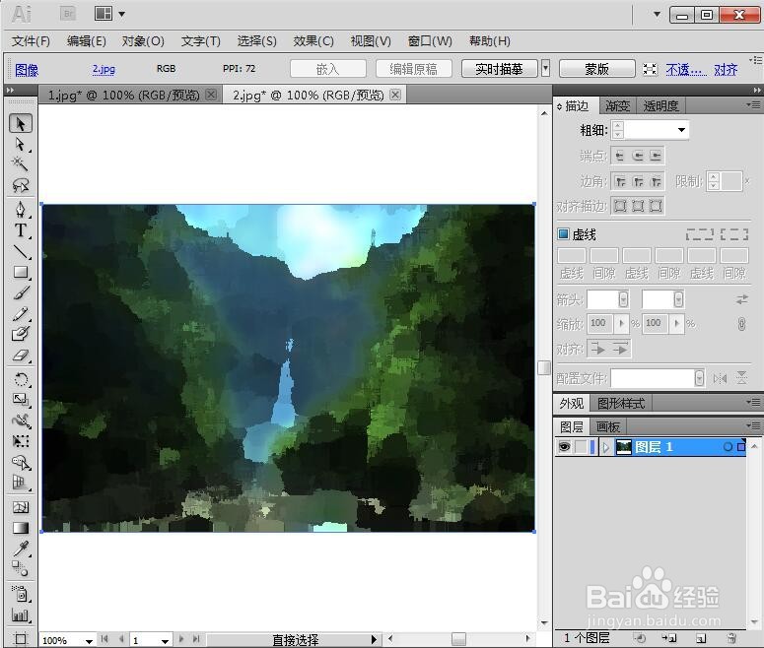Select the Artboard tool
764x648 pixels.
pos(21,639)
